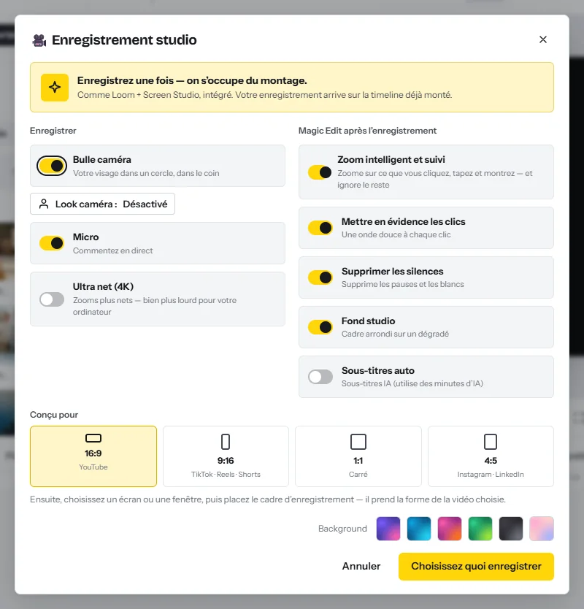Click the 'Zooms plus nets' description text
This screenshot has height=609, width=584.
(x=155, y=306)
